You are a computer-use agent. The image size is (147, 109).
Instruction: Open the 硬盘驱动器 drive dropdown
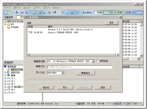(x=93, y=61)
